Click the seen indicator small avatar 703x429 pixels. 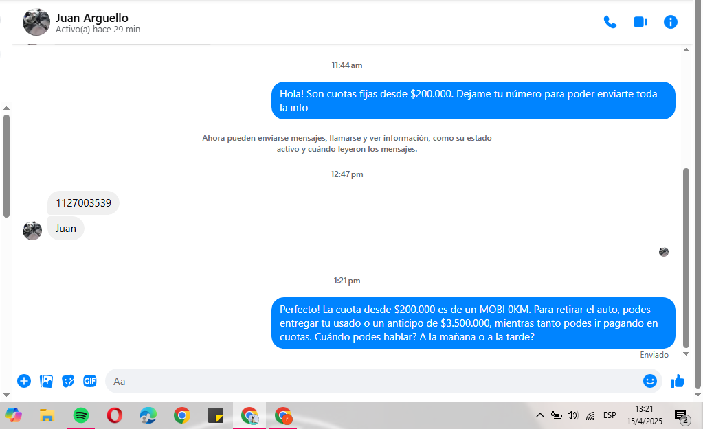point(664,252)
